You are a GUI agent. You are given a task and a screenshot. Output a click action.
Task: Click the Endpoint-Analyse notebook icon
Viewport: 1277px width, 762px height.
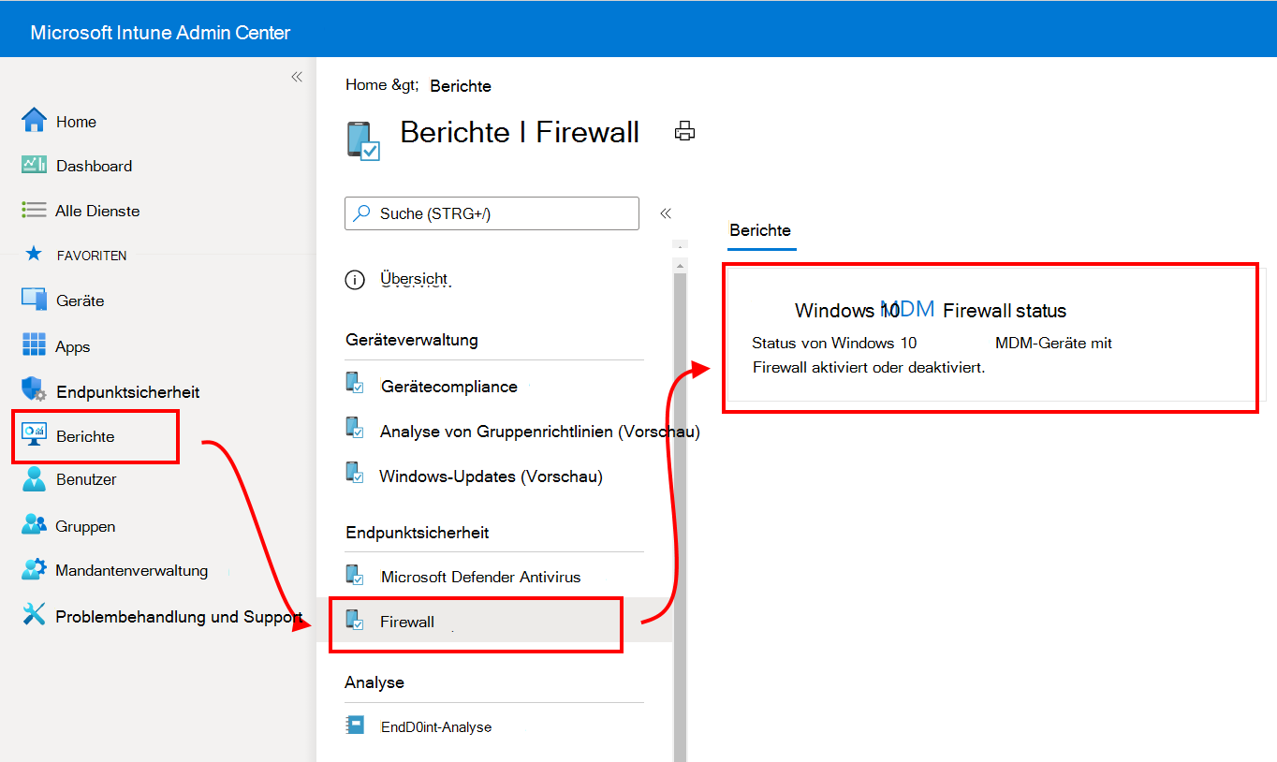(x=355, y=725)
